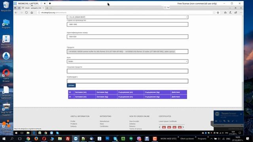Open the clock showing 16:05

click(238, 138)
